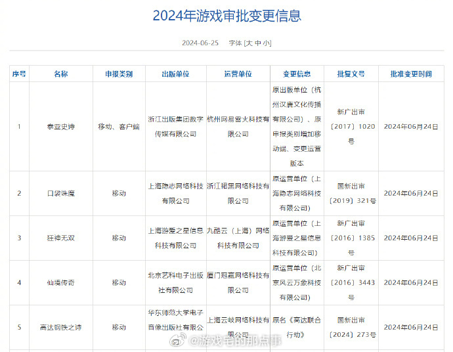453x352 pixels.
Task: Click approval number 国新出审[2024]273号
Action: 353,328
